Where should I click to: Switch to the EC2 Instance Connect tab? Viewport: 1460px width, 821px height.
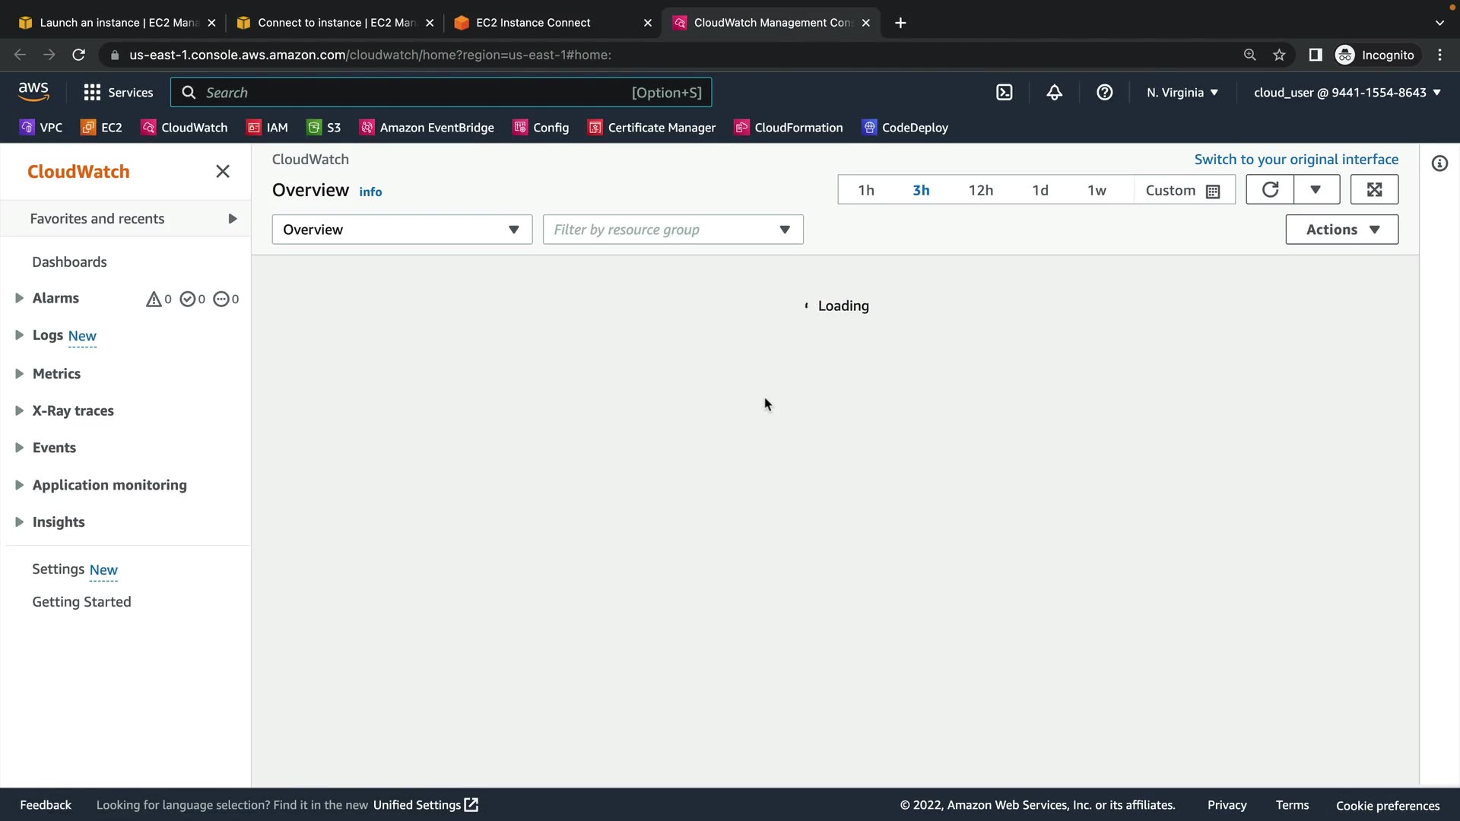pos(533,23)
